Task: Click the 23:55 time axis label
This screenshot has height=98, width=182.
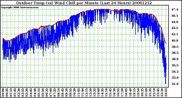Action: (x=166, y=93)
